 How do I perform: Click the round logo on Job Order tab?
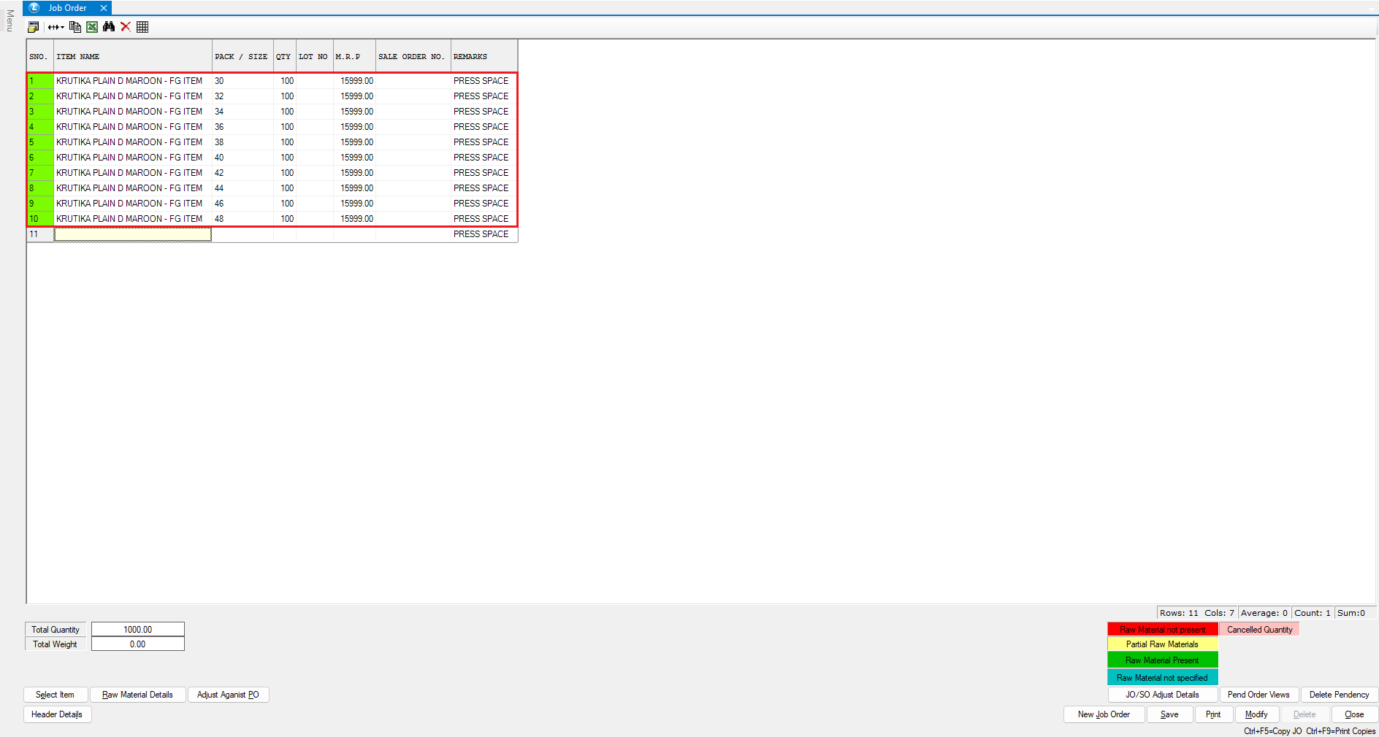[34, 8]
